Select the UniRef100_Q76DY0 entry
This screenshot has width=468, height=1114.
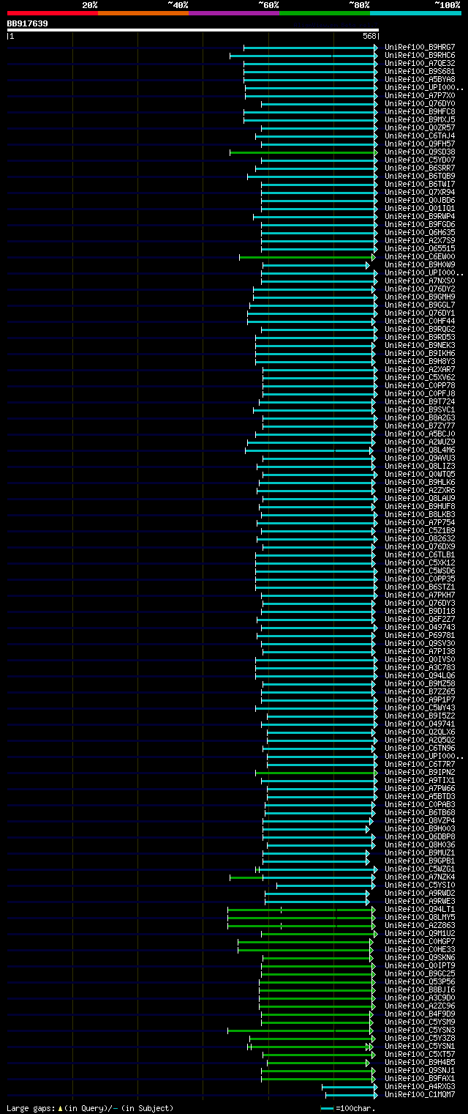[x=419, y=103]
